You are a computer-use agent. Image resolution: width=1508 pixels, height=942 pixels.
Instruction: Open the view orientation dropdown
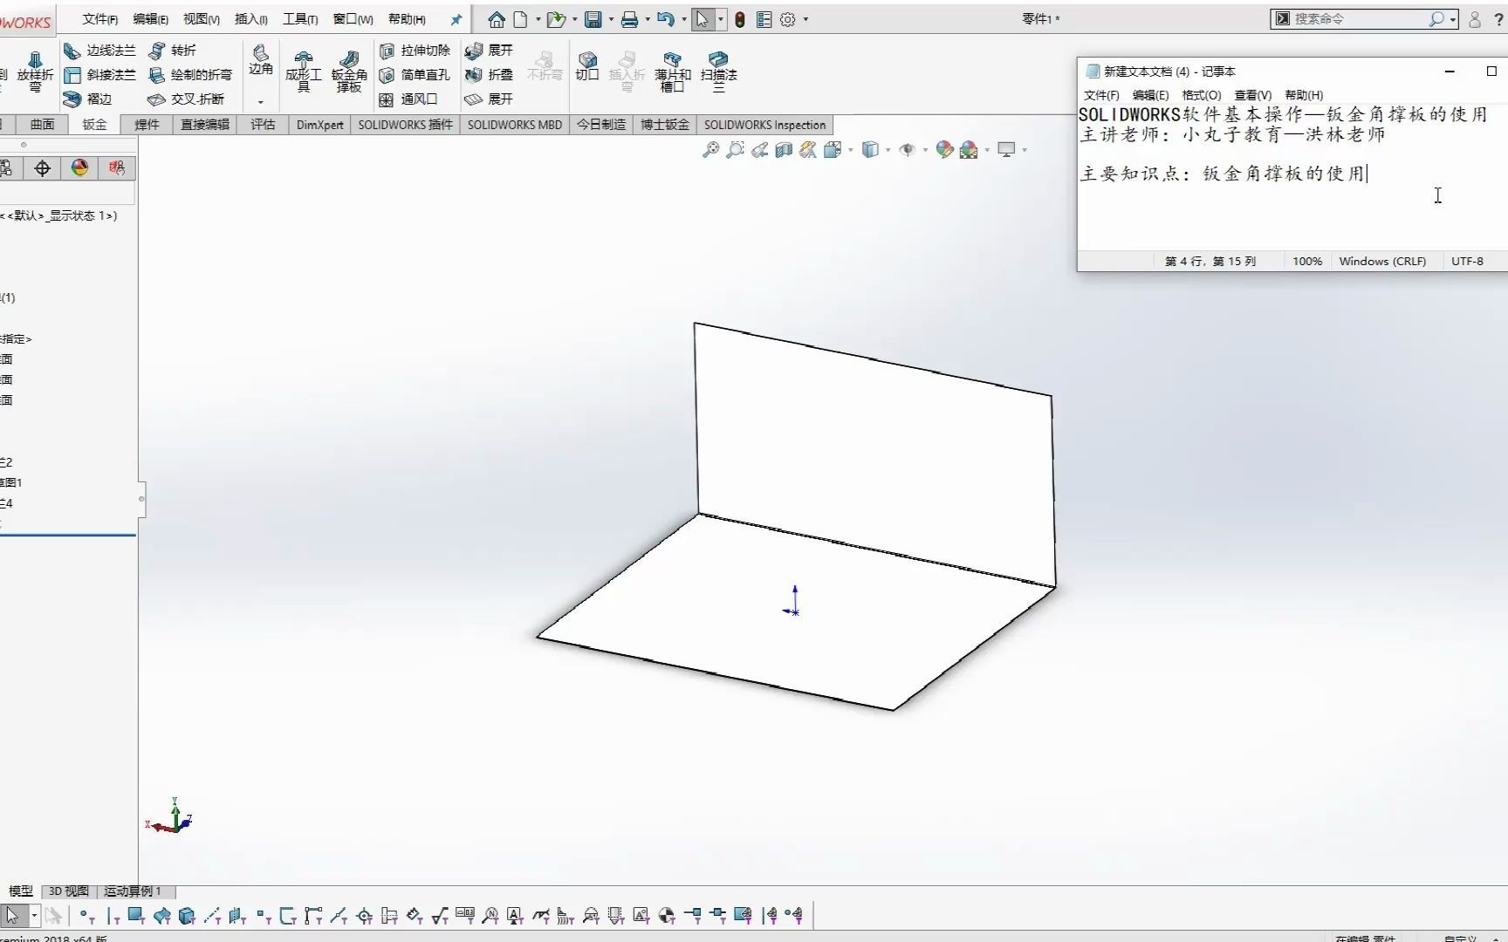coord(849,151)
